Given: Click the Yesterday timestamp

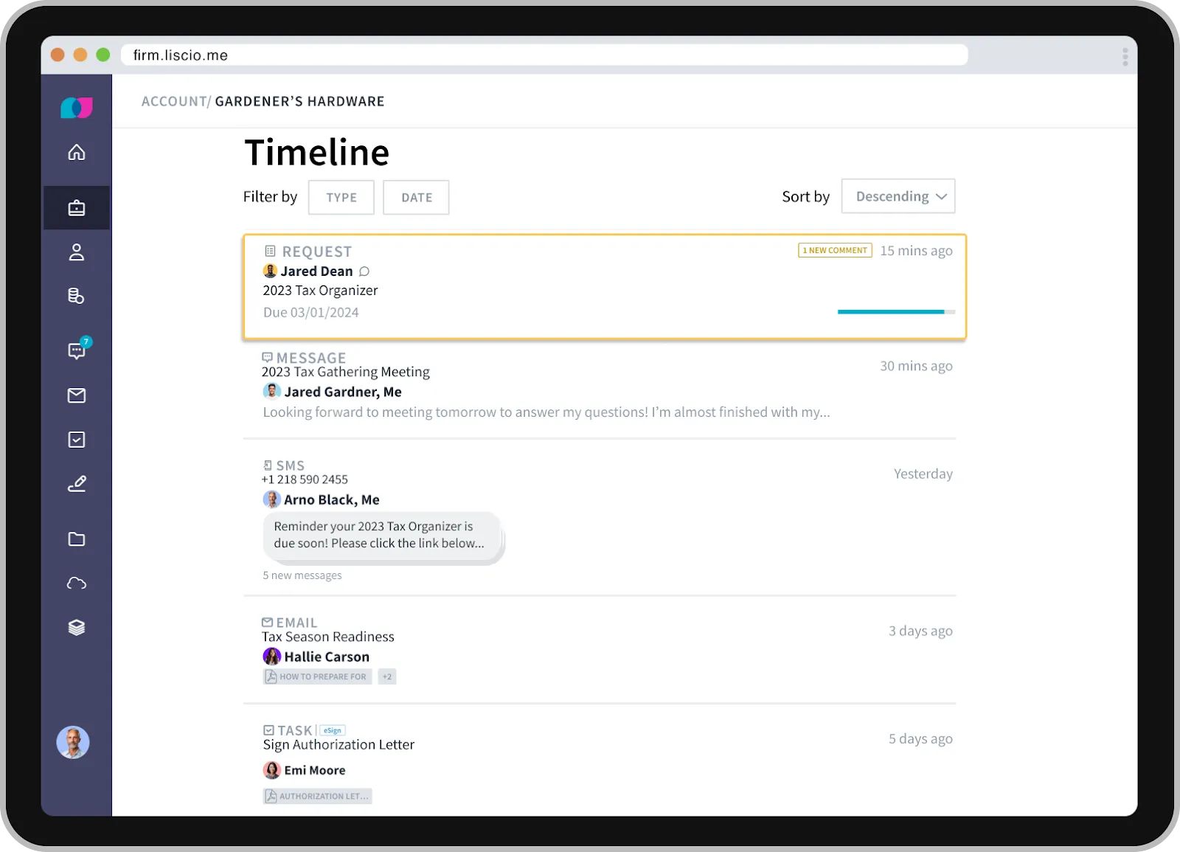Looking at the screenshot, I should (x=923, y=474).
